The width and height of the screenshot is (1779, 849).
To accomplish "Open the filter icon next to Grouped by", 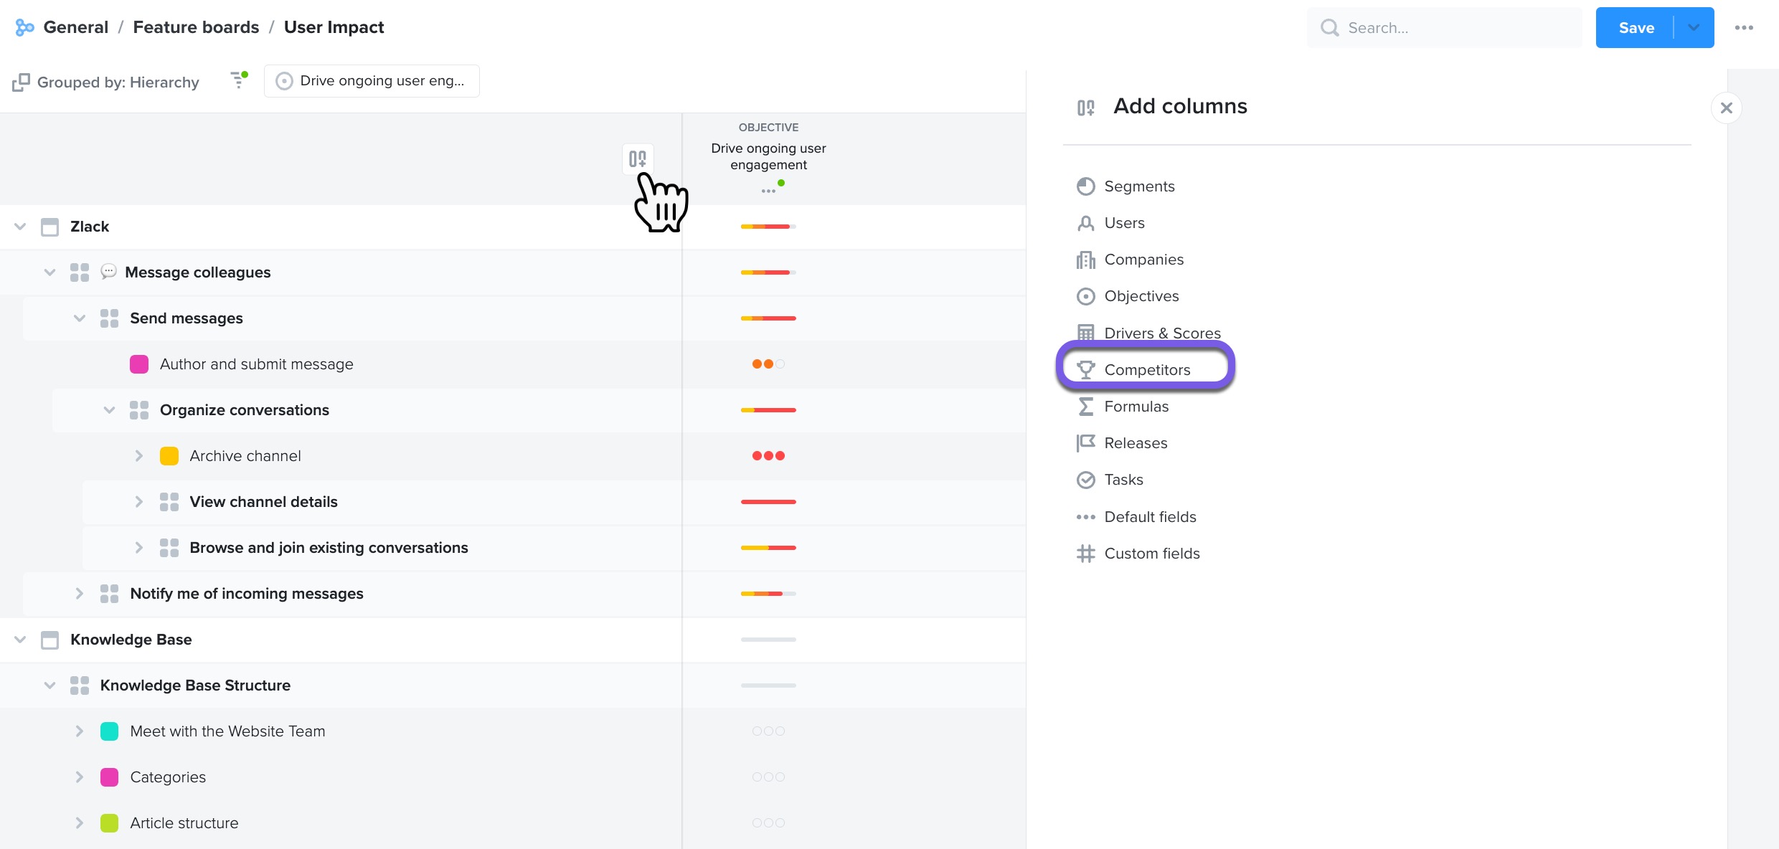I will (x=238, y=80).
